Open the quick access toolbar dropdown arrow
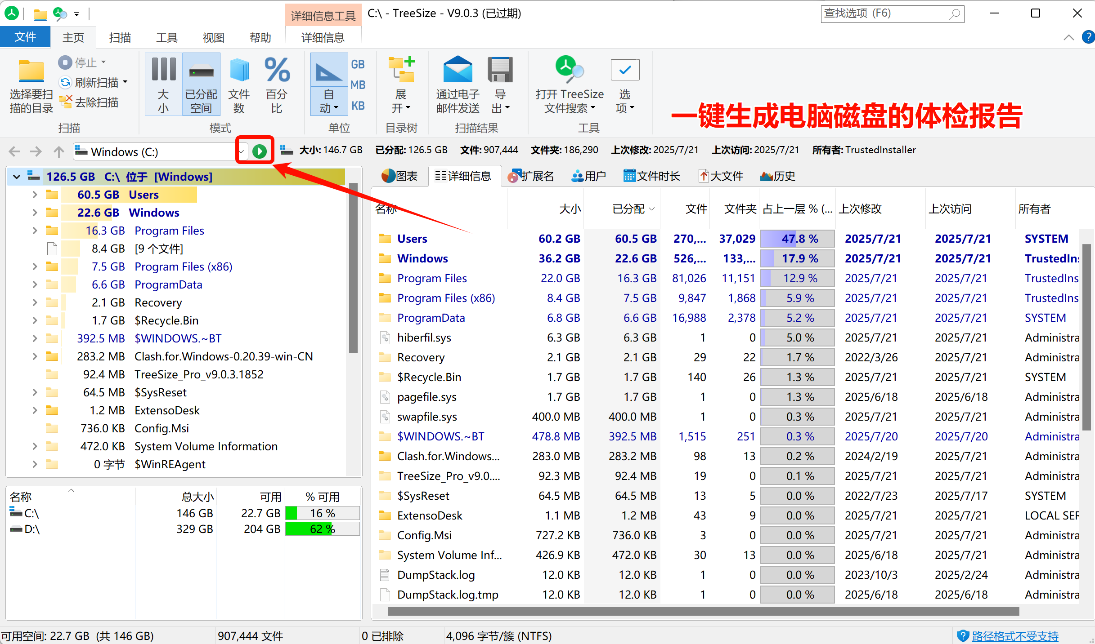This screenshot has height=644, width=1095. pyautogui.click(x=77, y=14)
